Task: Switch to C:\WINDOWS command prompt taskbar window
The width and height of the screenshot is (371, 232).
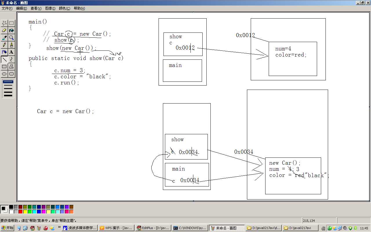Action: coord(190,228)
